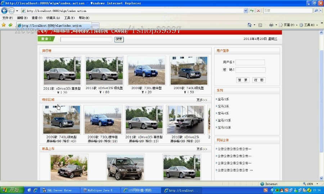The width and height of the screenshot is (324, 194).
Task: Click the Add to Favorites icon
Action: click(x=10, y=25)
